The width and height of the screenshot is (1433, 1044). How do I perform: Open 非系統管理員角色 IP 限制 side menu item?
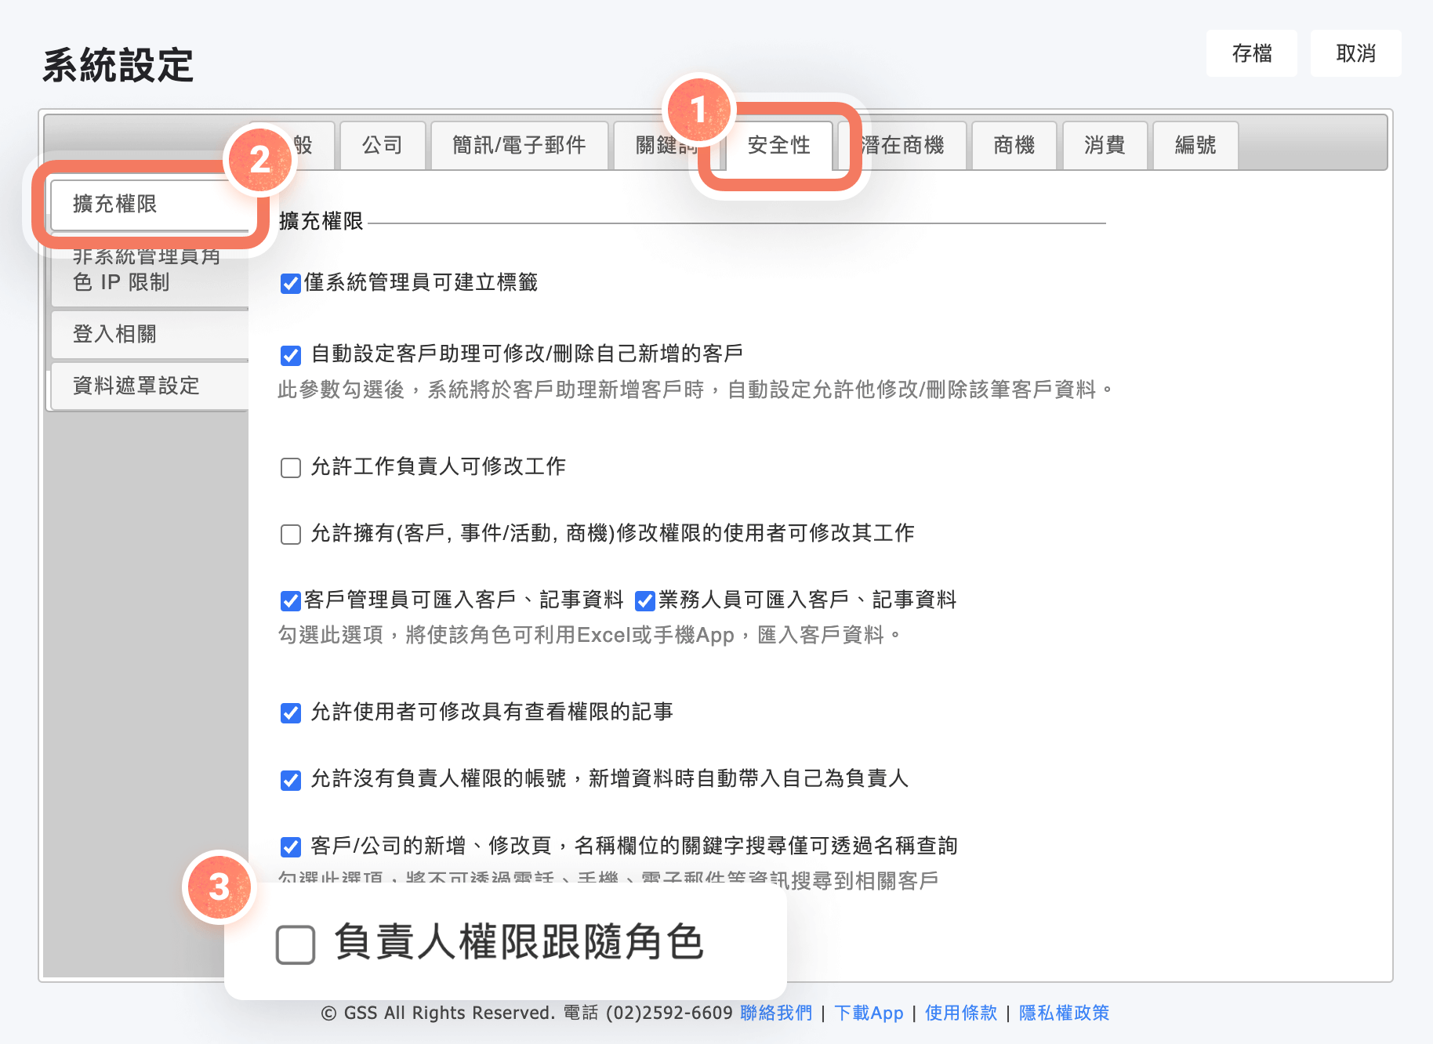click(149, 270)
